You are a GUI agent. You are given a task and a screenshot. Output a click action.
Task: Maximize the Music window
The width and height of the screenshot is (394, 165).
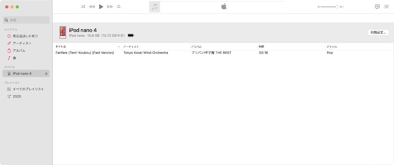tap(18, 7)
